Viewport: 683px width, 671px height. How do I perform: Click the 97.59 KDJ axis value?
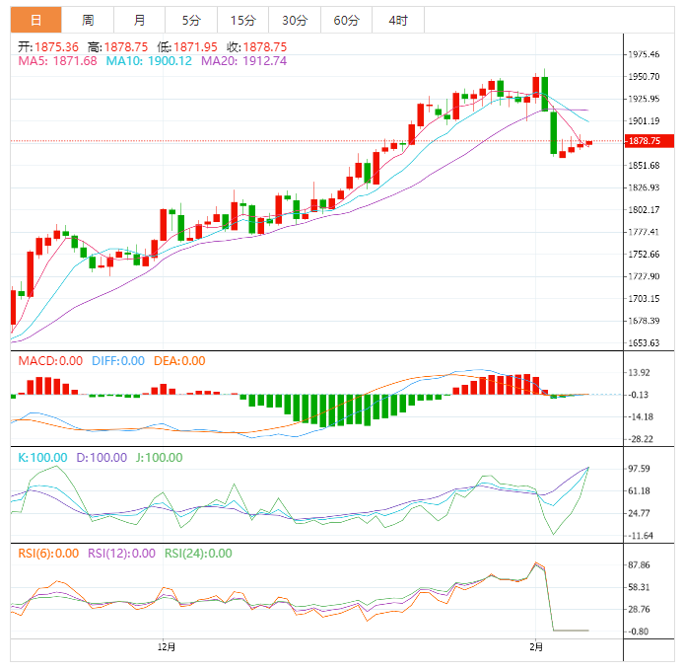click(x=639, y=469)
